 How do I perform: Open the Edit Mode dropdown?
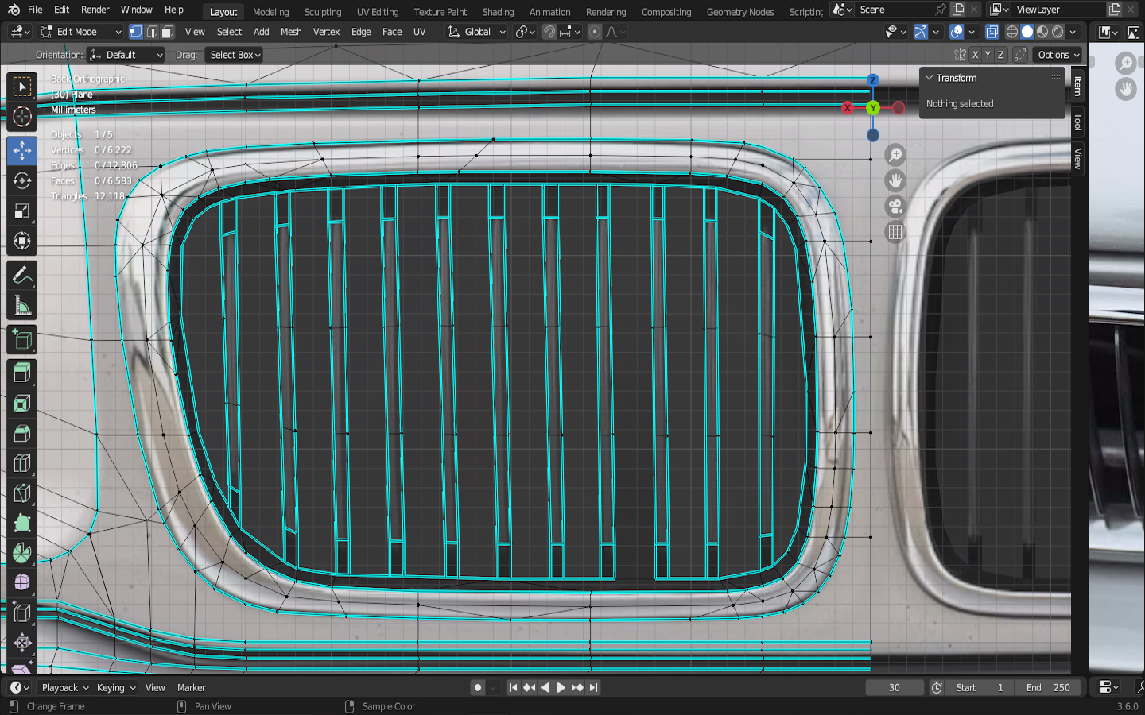click(x=80, y=32)
